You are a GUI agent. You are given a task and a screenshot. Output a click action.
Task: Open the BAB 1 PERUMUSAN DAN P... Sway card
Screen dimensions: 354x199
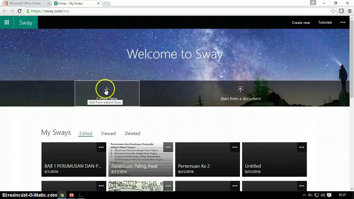tap(74, 159)
